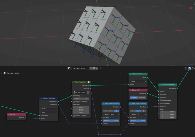
Task: Open Pivot Auto dropdown
Action: [114, 114]
